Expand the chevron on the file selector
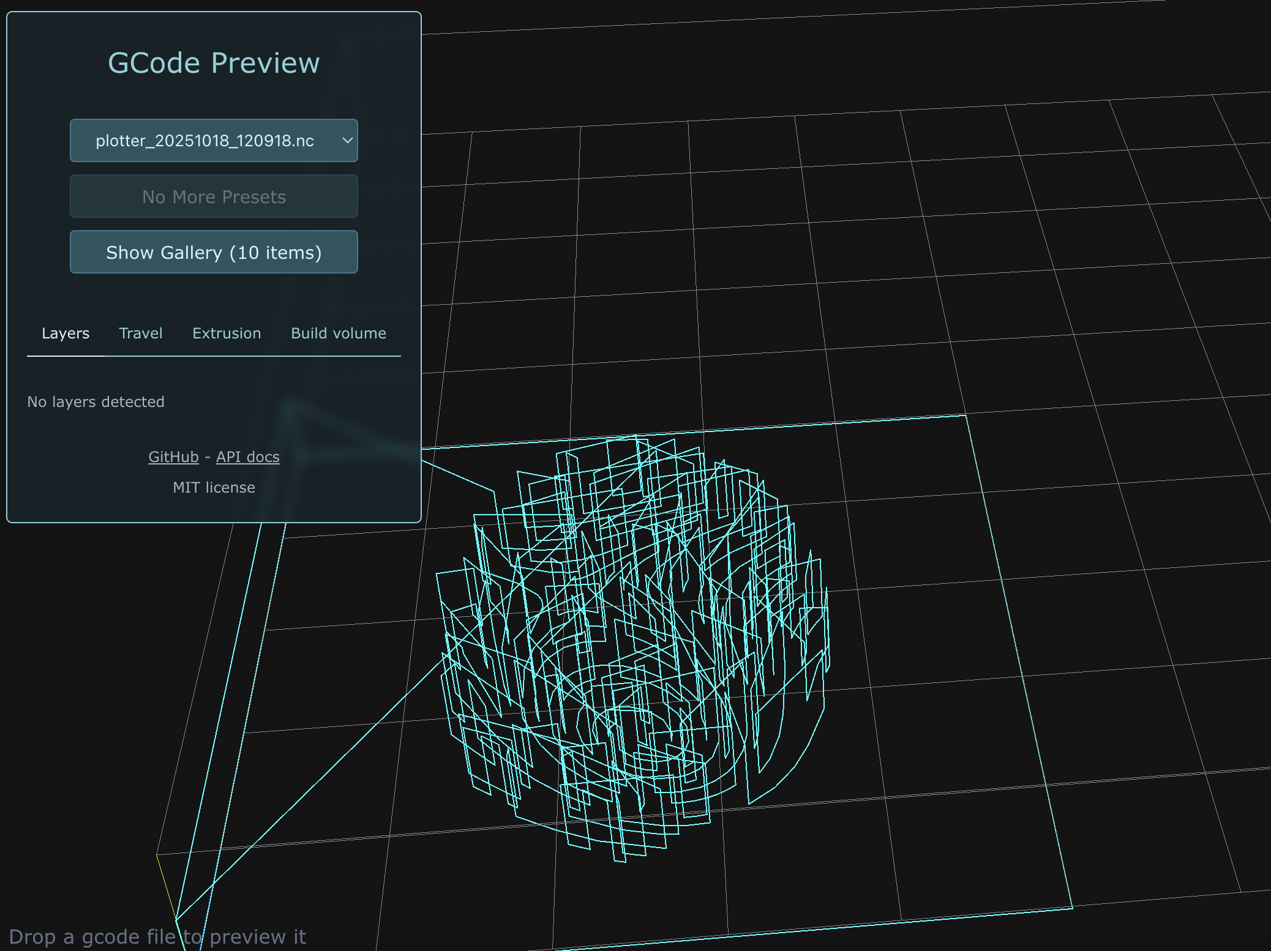 346,140
